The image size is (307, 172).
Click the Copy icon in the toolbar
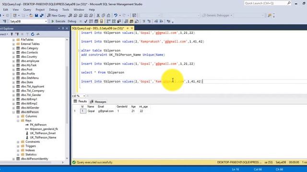pos(103,15)
